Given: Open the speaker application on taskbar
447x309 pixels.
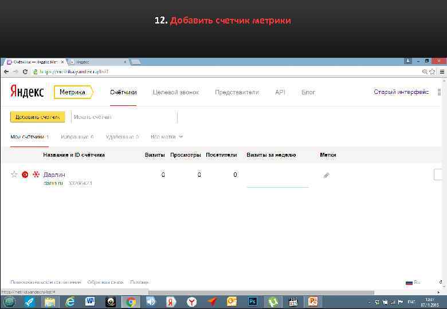Looking at the screenshot, I should 151,302.
